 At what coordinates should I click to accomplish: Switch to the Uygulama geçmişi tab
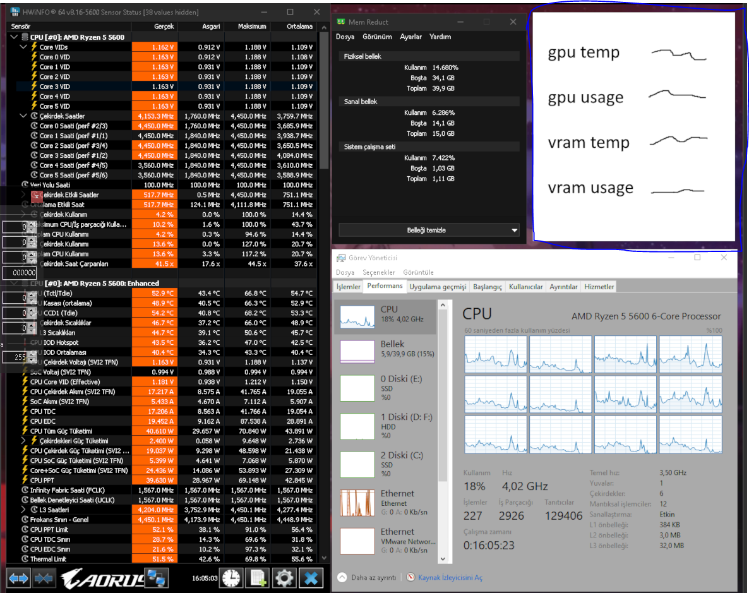pos(438,287)
